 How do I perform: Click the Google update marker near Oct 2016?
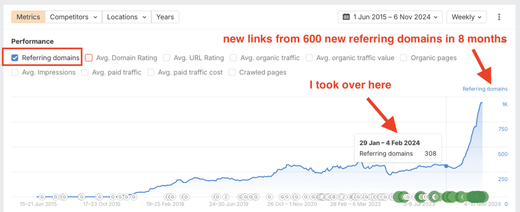pos(100,196)
